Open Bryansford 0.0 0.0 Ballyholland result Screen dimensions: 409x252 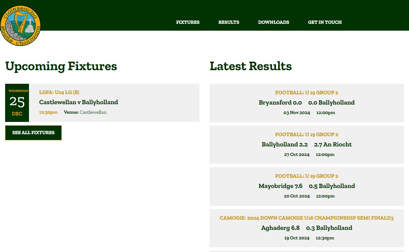(x=307, y=103)
